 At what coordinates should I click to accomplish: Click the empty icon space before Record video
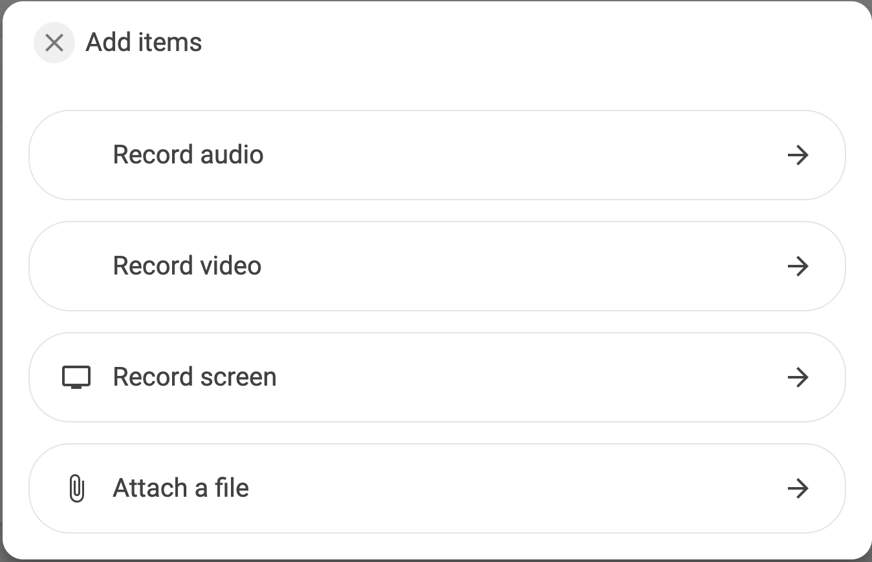(x=76, y=266)
